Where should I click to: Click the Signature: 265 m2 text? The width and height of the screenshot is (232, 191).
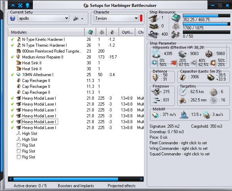pyautogui.click(x=164, y=126)
